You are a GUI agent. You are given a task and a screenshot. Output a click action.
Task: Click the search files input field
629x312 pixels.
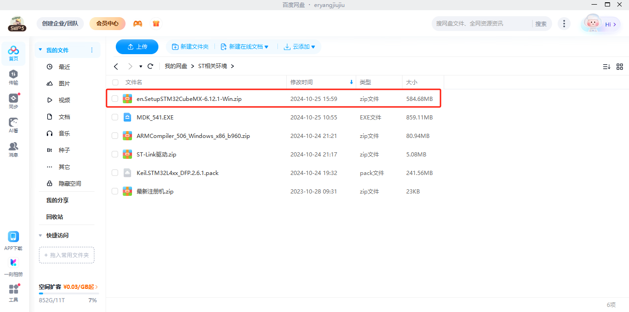pyautogui.click(x=482, y=24)
